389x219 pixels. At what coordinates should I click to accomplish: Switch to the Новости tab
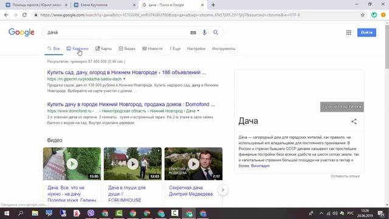point(153,49)
